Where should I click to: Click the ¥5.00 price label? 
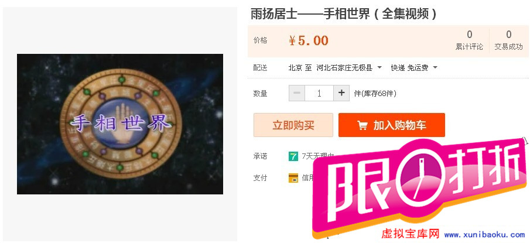coord(309,40)
